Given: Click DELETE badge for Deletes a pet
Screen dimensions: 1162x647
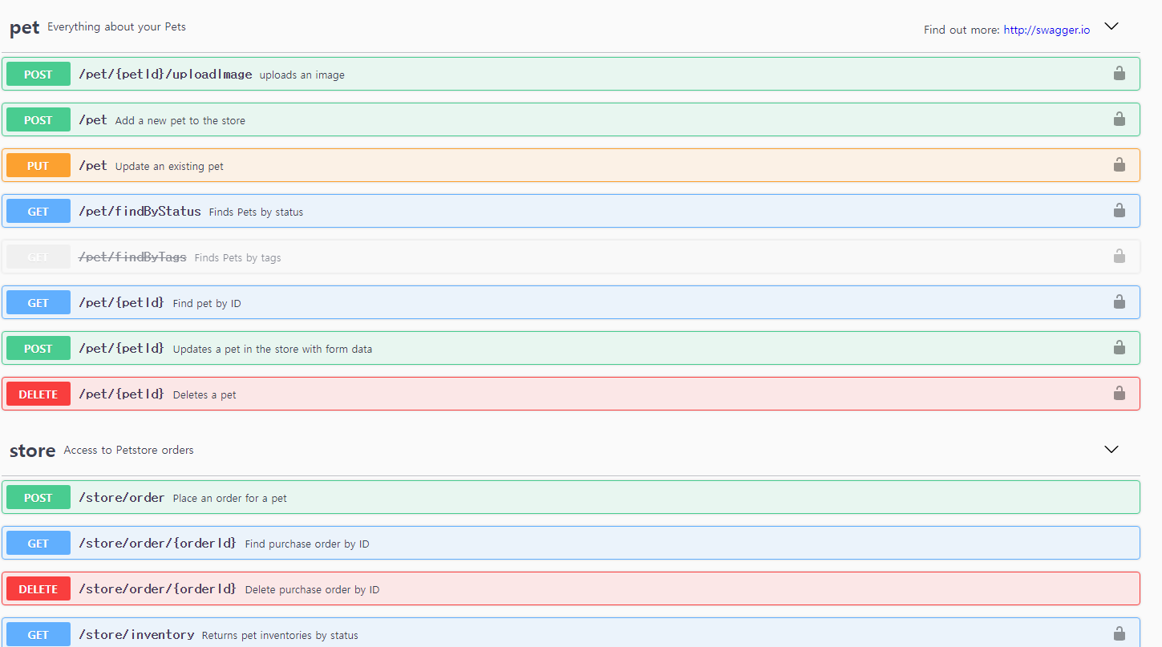Looking at the screenshot, I should click(38, 394).
